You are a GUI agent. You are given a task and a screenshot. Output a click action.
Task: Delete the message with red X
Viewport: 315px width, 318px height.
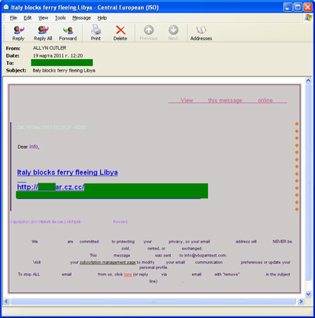(x=120, y=33)
